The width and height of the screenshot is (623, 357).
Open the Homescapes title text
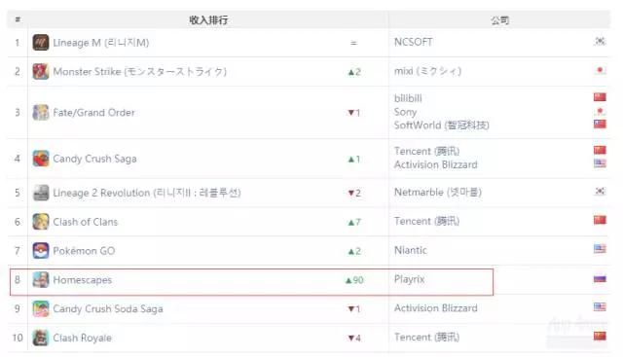[x=82, y=280]
